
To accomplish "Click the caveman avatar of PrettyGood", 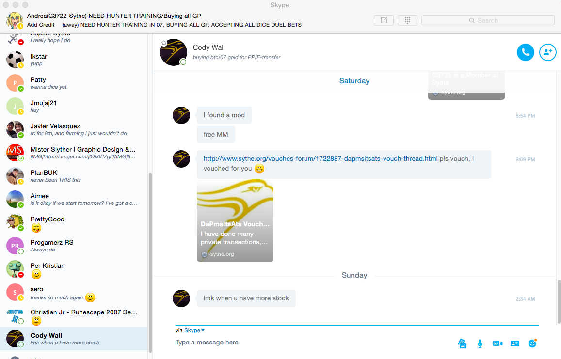I will 15,222.
